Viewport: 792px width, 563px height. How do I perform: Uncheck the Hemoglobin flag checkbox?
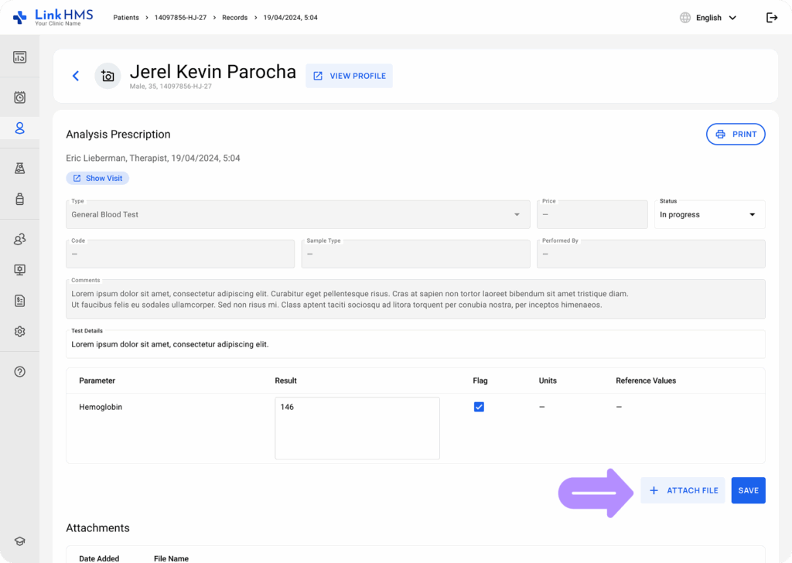pos(479,407)
